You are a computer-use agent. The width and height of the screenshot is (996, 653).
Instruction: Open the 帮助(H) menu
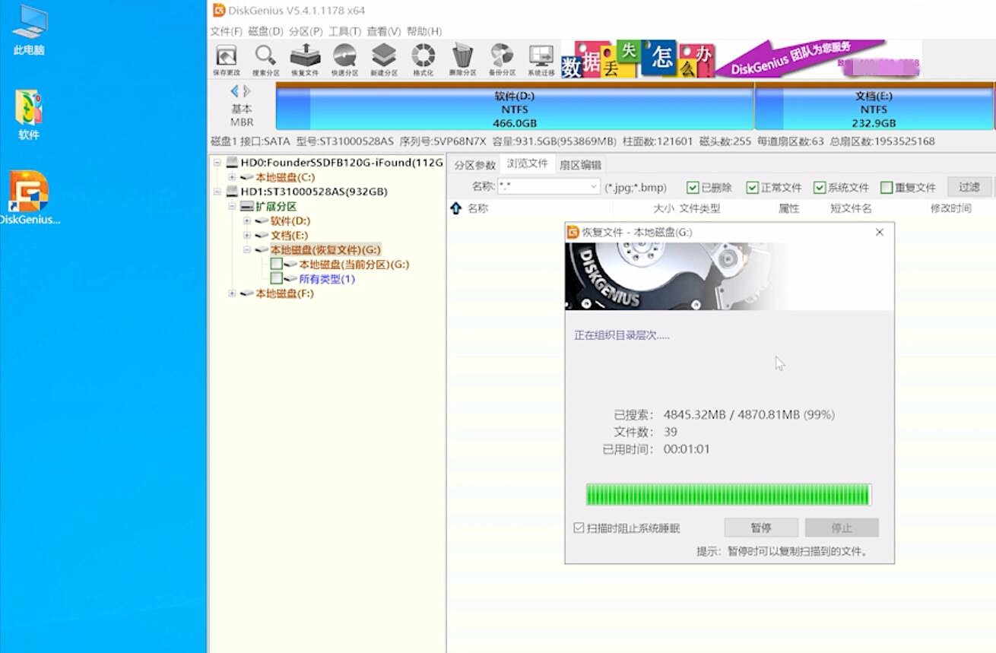click(x=424, y=31)
